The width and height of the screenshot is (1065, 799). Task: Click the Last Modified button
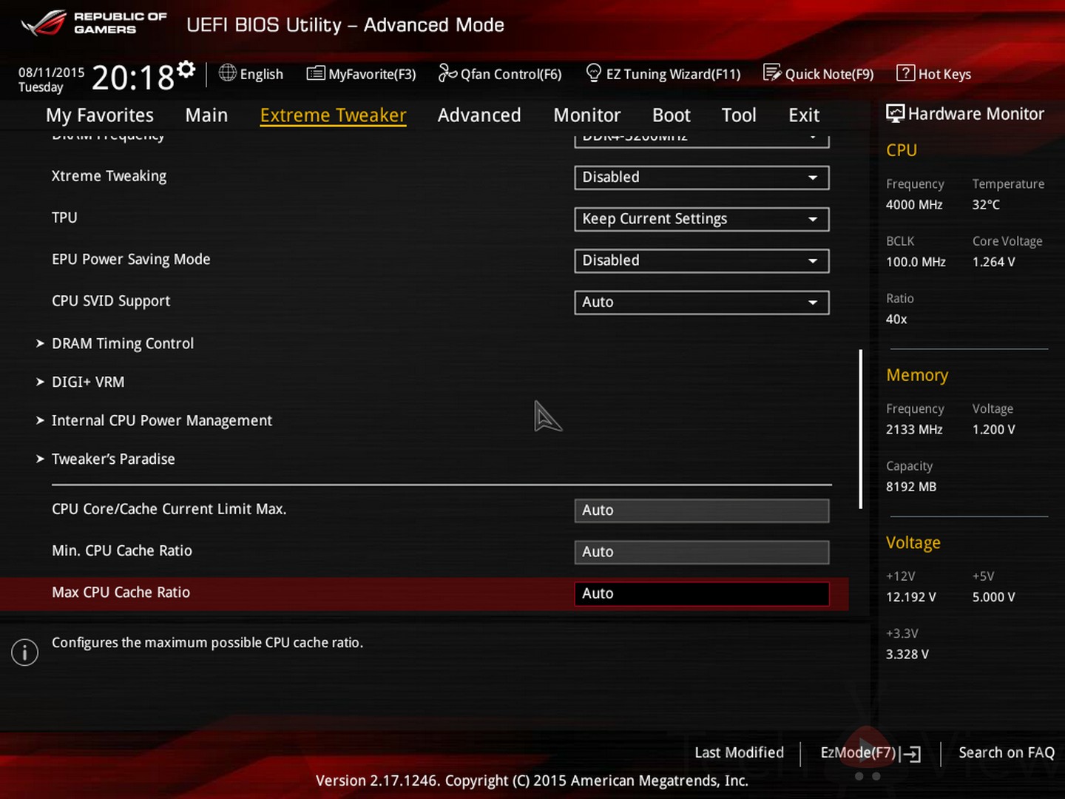pos(739,752)
